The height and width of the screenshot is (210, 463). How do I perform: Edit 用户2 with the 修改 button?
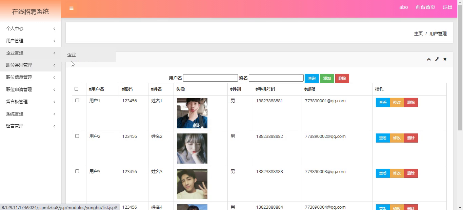(397, 138)
